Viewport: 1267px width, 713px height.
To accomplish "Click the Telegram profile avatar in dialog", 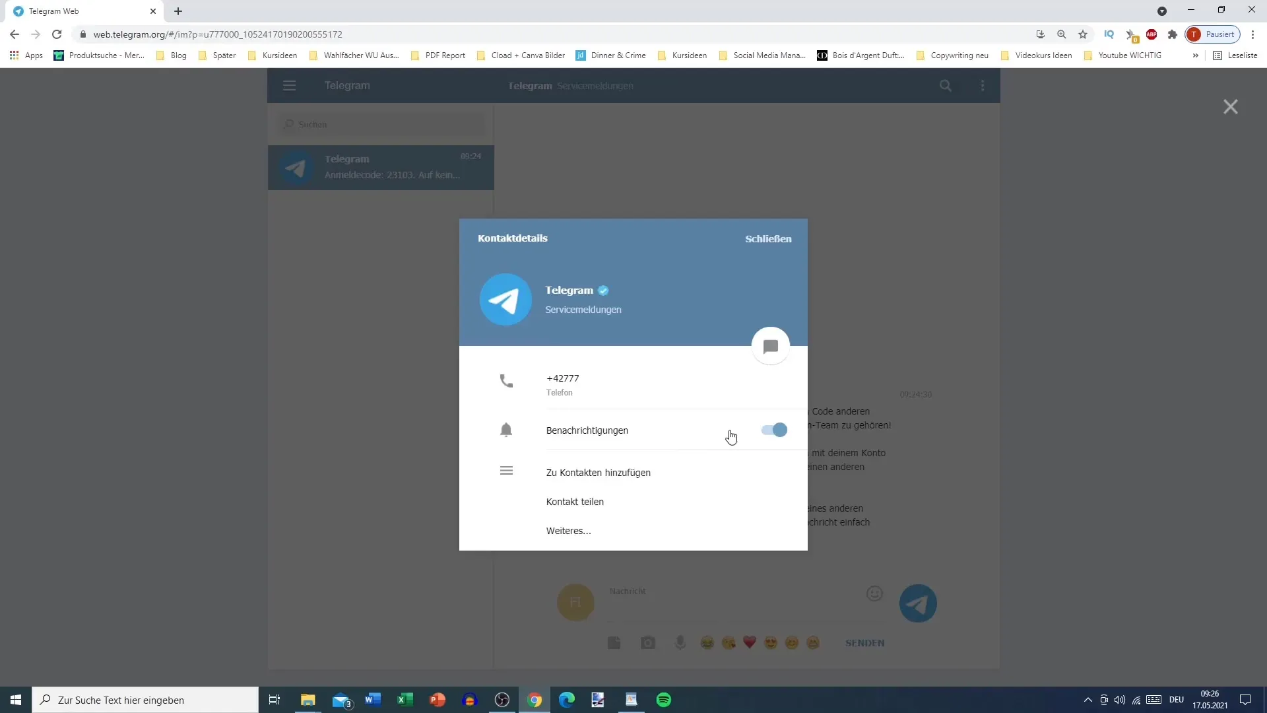I will point(505,300).
